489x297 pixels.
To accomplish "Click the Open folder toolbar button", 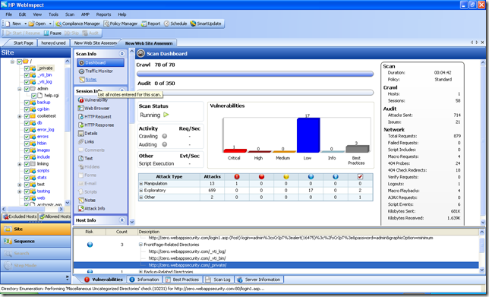I will pos(37,24).
